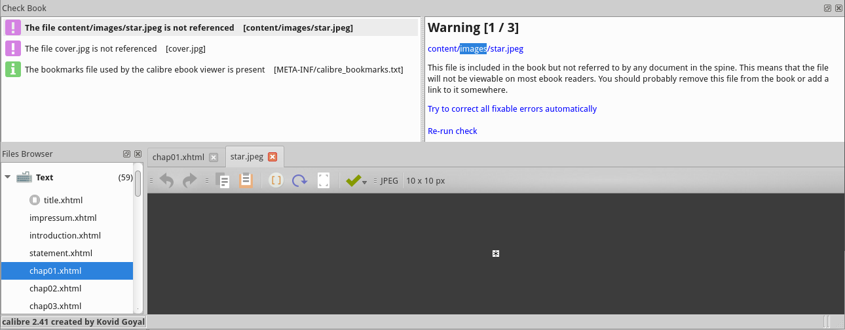Click the purple warning icon for star.jpeg
The width and height of the screenshot is (845, 330).
click(x=13, y=27)
